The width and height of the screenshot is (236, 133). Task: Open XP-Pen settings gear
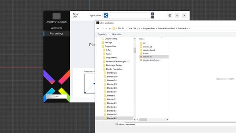(x=170, y=16)
